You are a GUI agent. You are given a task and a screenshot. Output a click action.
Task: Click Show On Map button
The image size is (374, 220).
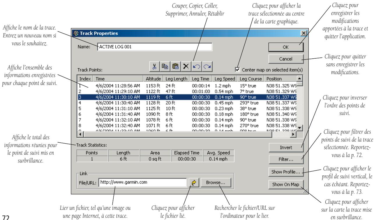coord(286,184)
